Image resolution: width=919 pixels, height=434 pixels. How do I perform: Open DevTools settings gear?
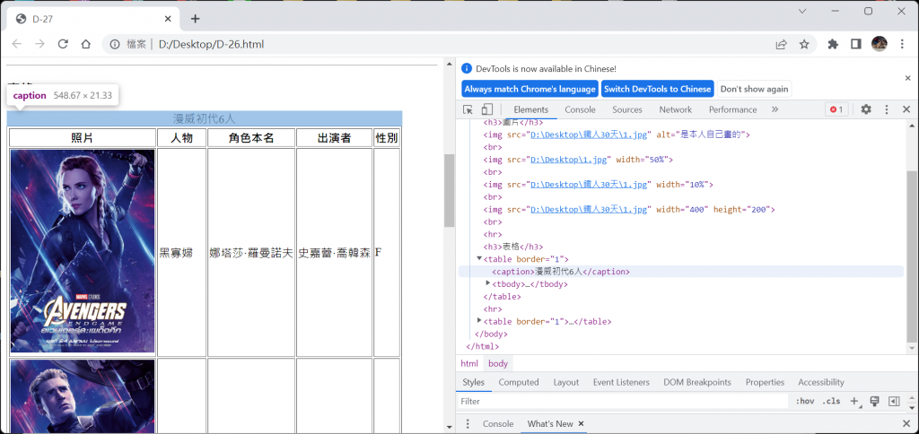pyautogui.click(x=866, y=109)
